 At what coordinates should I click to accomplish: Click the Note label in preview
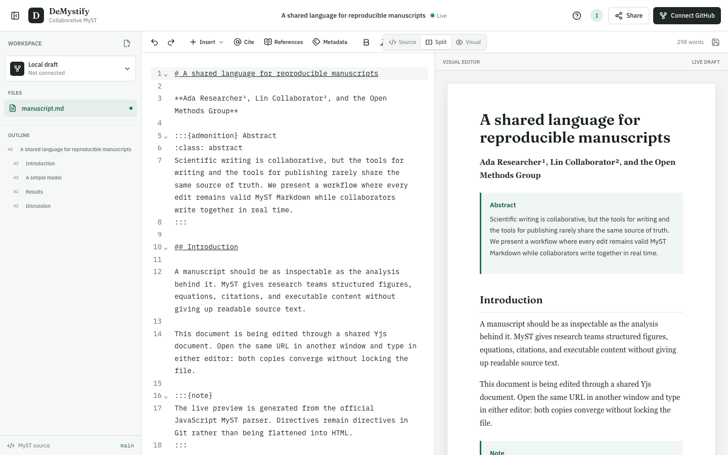(x=497, y=452)
